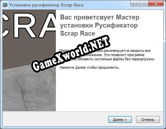The height and width of the screenshot is (129, 166).
Task: Click the Scrap Race banner image
Action: point(29,60)
